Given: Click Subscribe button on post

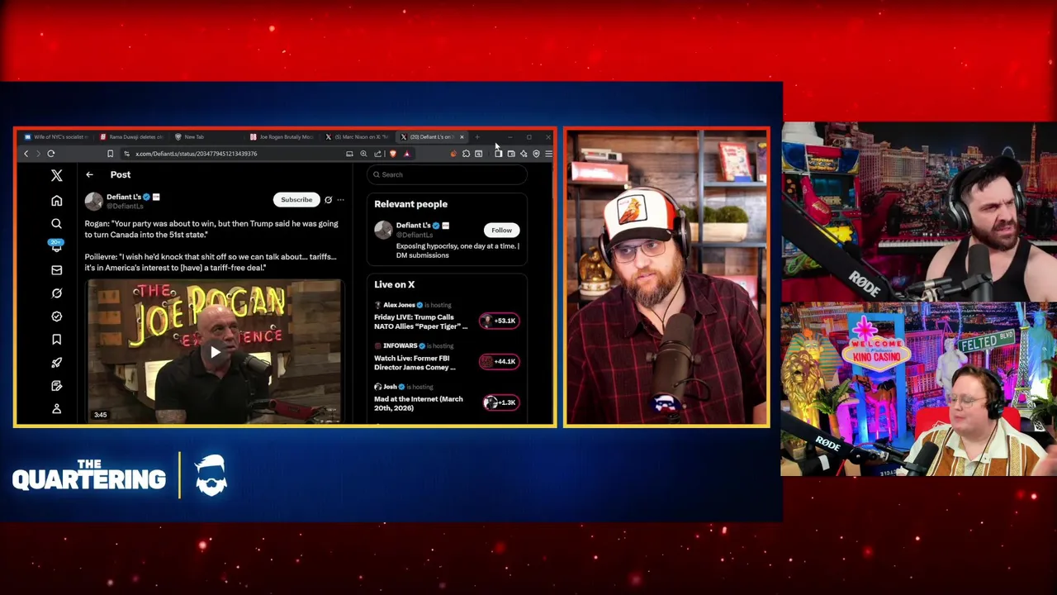Looking at the screenshot, I should click(296, 199).
